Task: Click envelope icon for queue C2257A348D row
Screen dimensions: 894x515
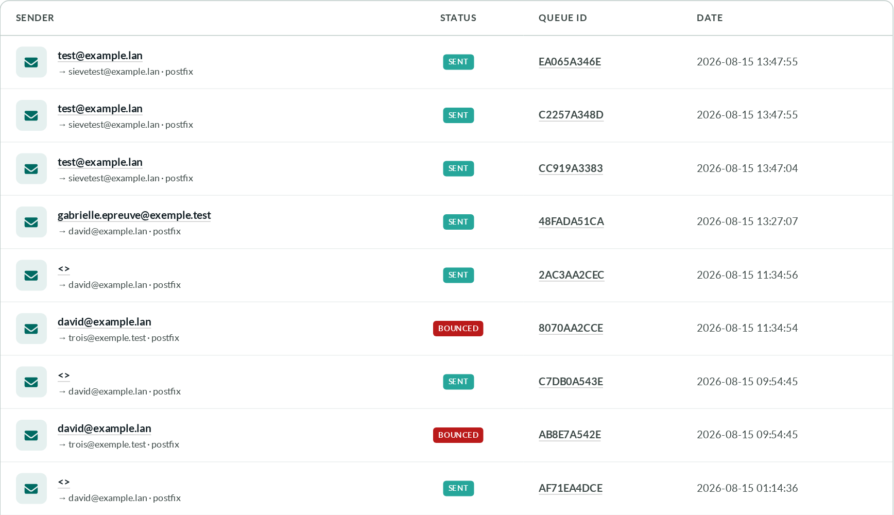Action: click(x=31, y=115)
